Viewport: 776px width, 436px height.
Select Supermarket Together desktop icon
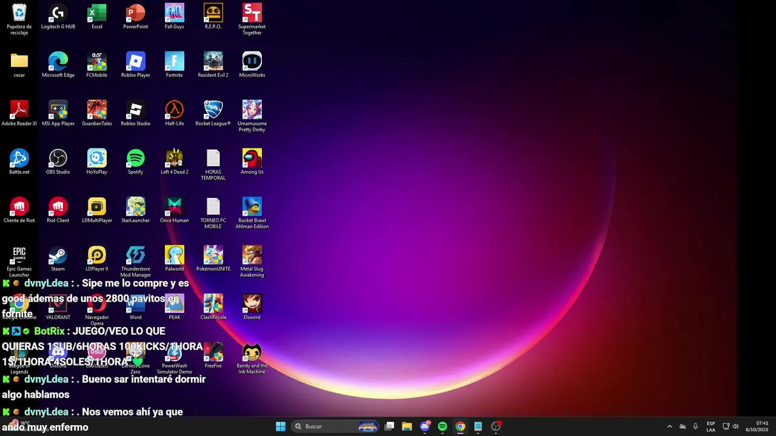point(252,19)
